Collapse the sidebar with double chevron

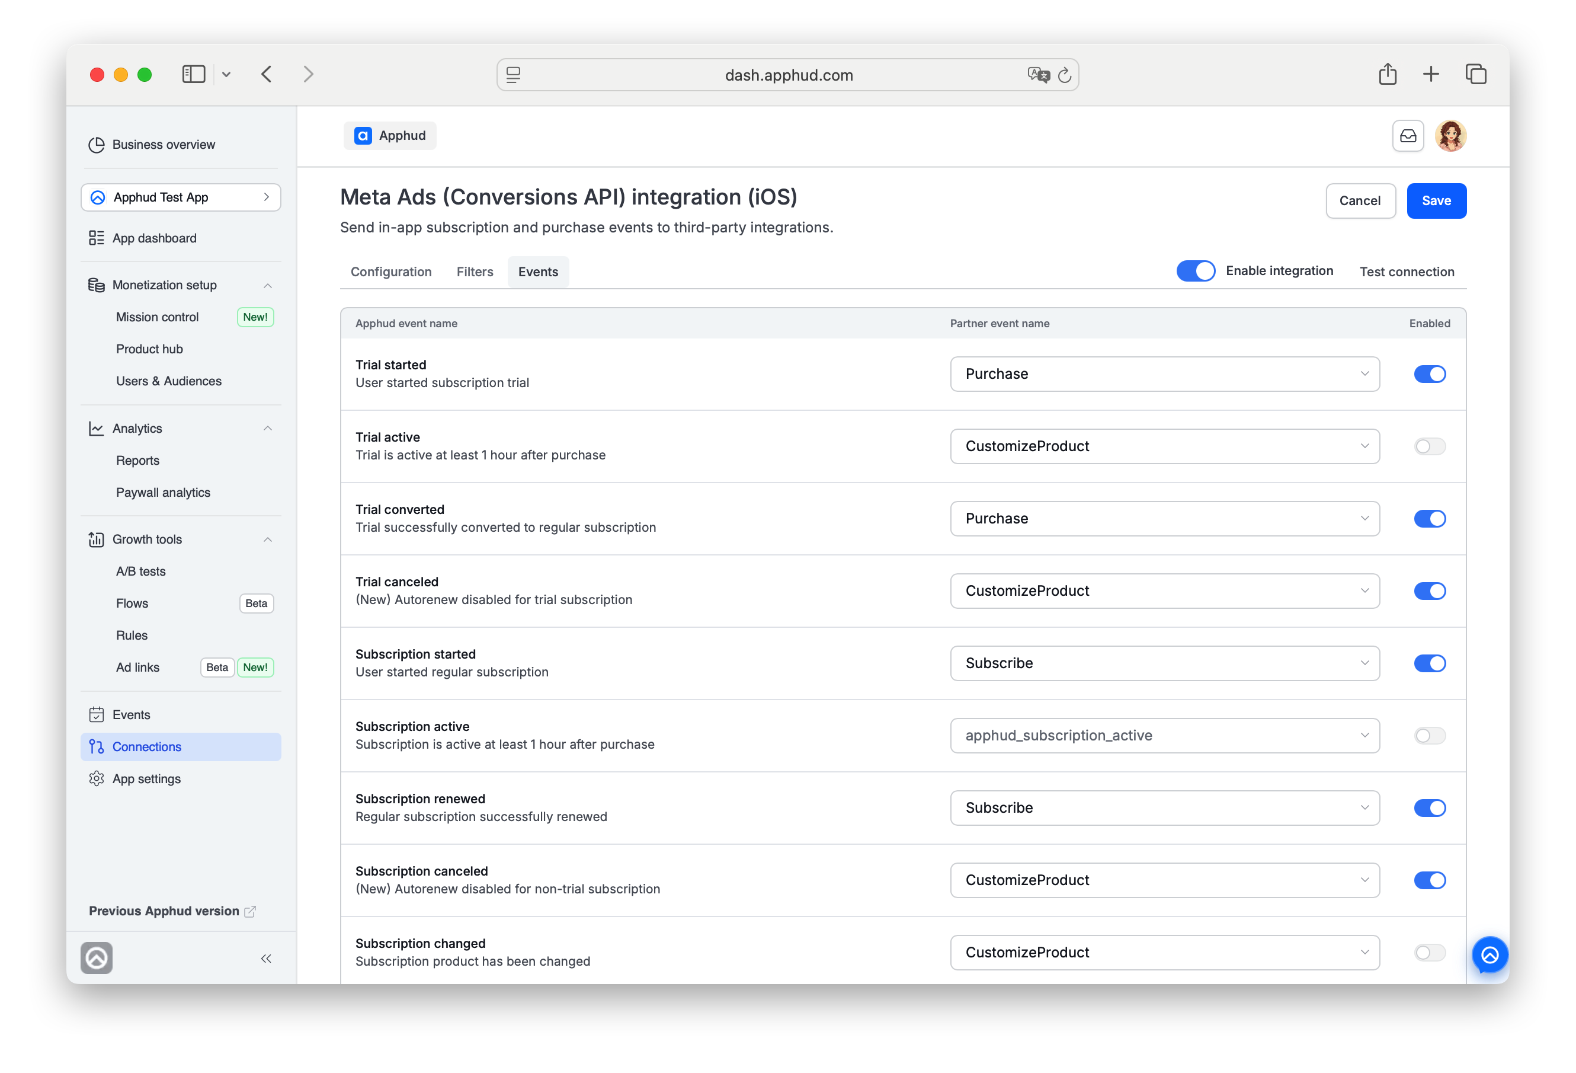click(x=266, y=959)
